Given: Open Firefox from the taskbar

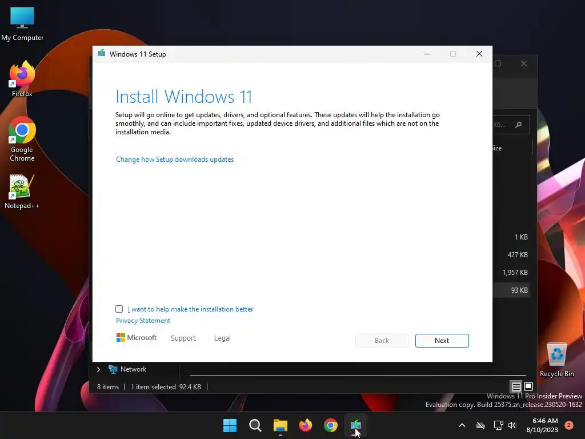Looking at the screenshot, I should pos(306,425).
